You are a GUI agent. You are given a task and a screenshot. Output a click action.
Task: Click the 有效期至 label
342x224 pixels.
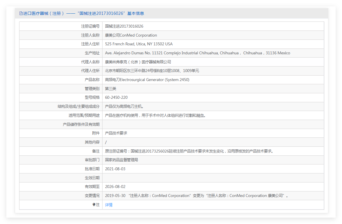[92, 187]
